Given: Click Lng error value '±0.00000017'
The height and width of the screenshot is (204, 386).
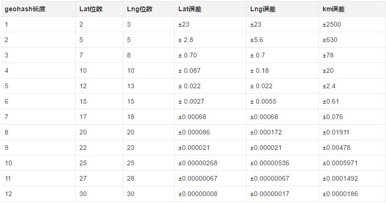Looking at the screenshot, I should pyautogui.click(x=270, y=194).
